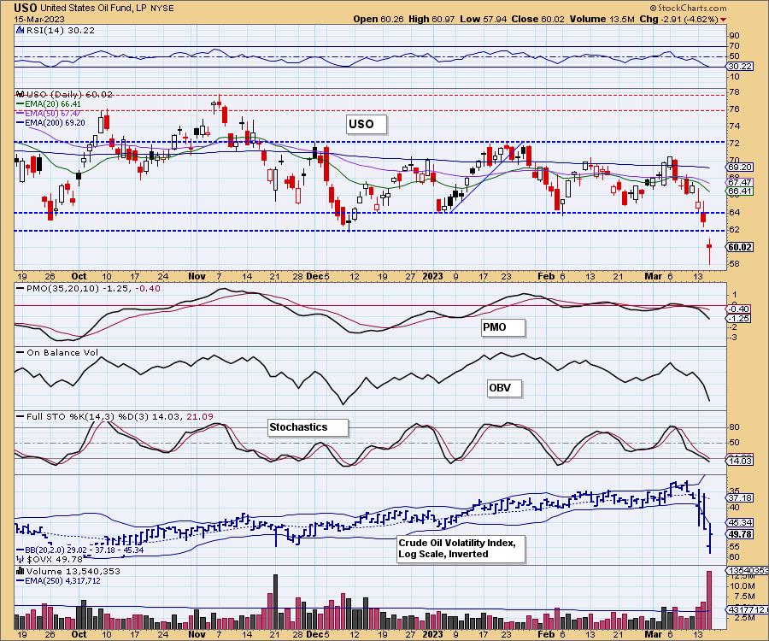The height and width of the screenshot is (641, 769).
Task: Click the Chg -2.91 (-4.62%) header value
Action: (x=679, y=19)
